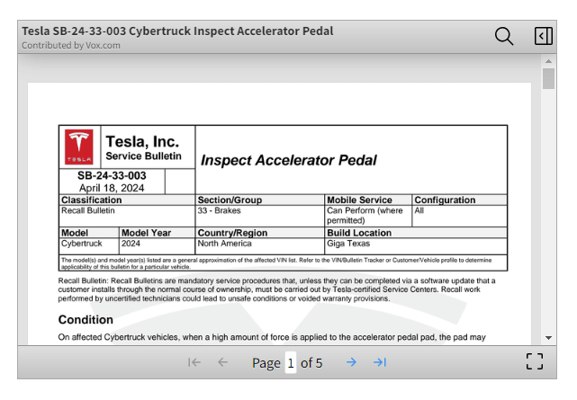Click the page number input field
Viewport: 577px width, 400px height.
coord(290,363)
